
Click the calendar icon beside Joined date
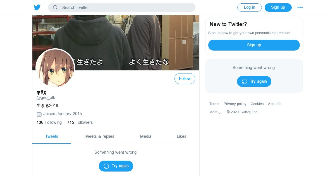point(39,114)
